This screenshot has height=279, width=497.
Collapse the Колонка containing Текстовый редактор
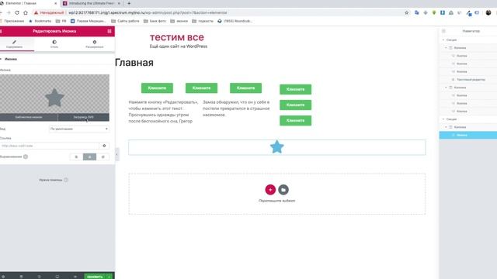point(446,48)
